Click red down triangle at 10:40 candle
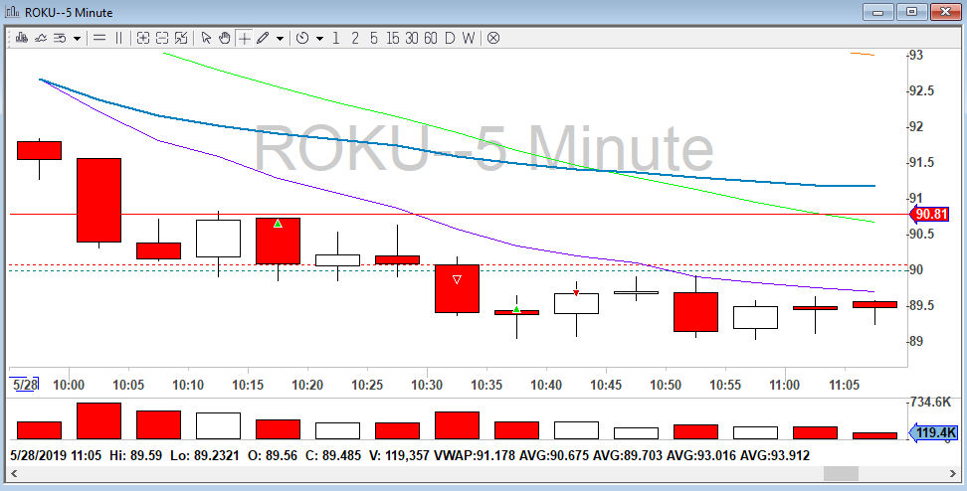This screenshot has height=491, width=967. click(576, 293)
